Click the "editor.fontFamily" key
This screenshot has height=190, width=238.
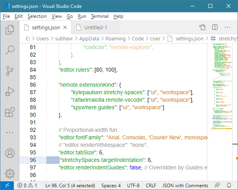81,137
